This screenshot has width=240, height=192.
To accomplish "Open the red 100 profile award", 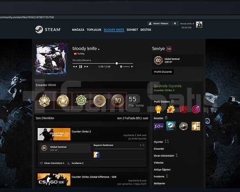I will coord(183,109).
